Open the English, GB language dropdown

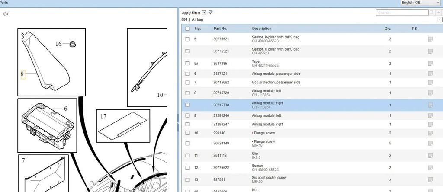(421, 3)
